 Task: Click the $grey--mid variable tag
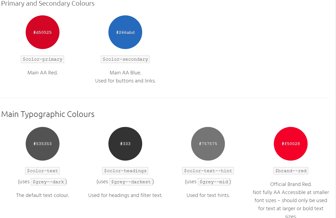coord(214,182)
